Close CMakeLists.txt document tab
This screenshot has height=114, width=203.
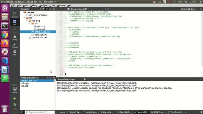(x=108, y=9)
